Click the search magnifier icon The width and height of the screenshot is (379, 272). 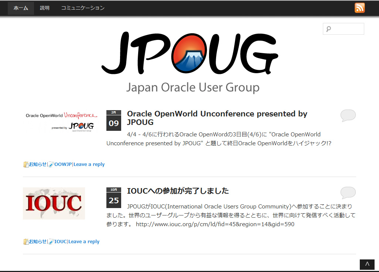pyautogui.click(x=328, y=29)
